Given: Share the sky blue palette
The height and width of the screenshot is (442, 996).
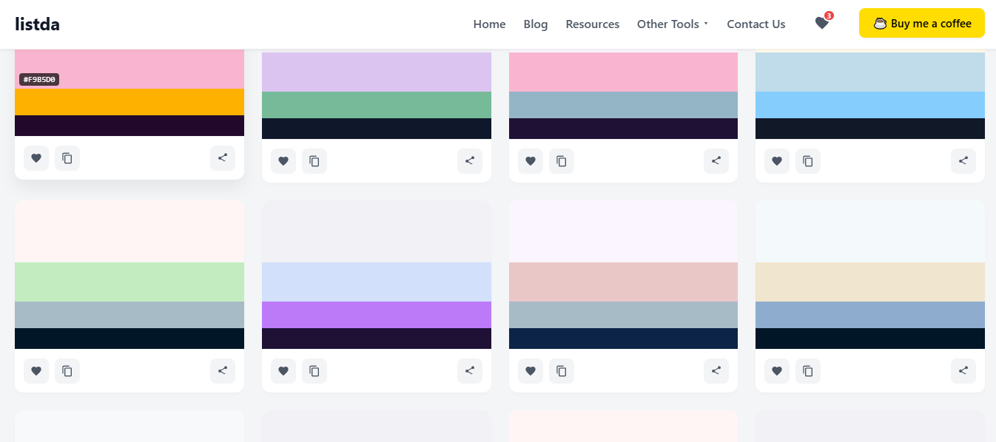Looking at the screenshot, I should coord(963,161).
